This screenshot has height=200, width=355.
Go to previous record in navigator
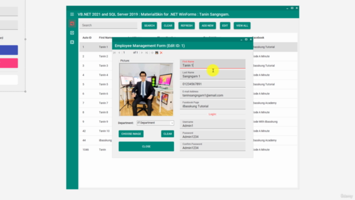119,53
